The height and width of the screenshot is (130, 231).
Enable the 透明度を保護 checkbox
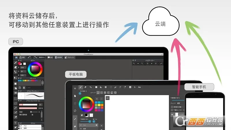[x=172, y=107]
